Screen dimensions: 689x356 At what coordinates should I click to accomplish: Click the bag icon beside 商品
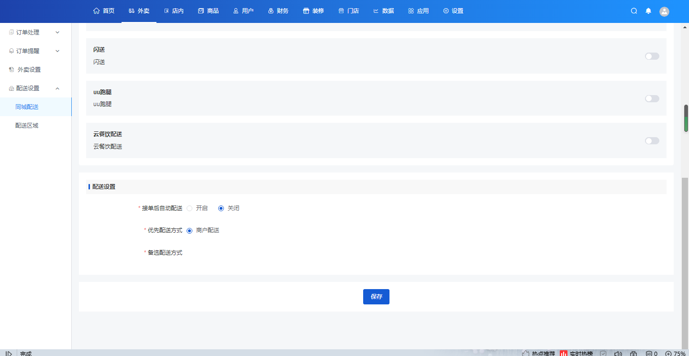[201, 11]
